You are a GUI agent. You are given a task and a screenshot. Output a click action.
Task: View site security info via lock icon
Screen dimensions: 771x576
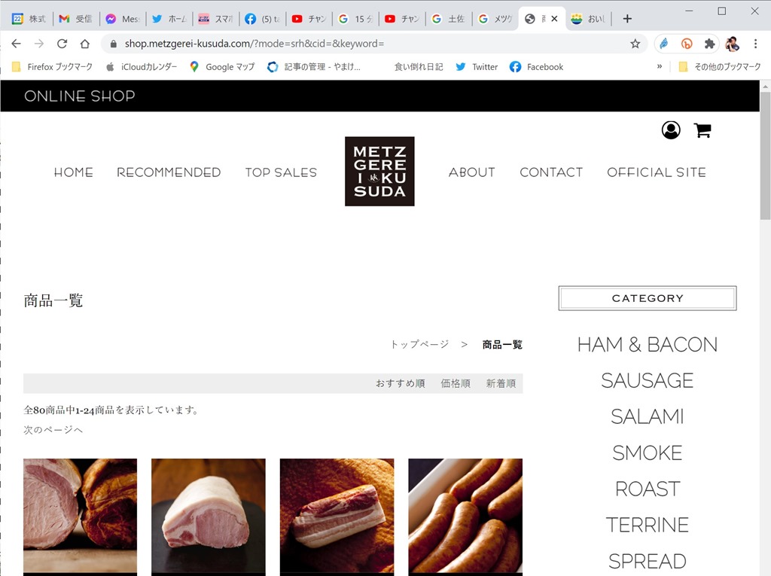pyautogui.click(x=114, y=44)
